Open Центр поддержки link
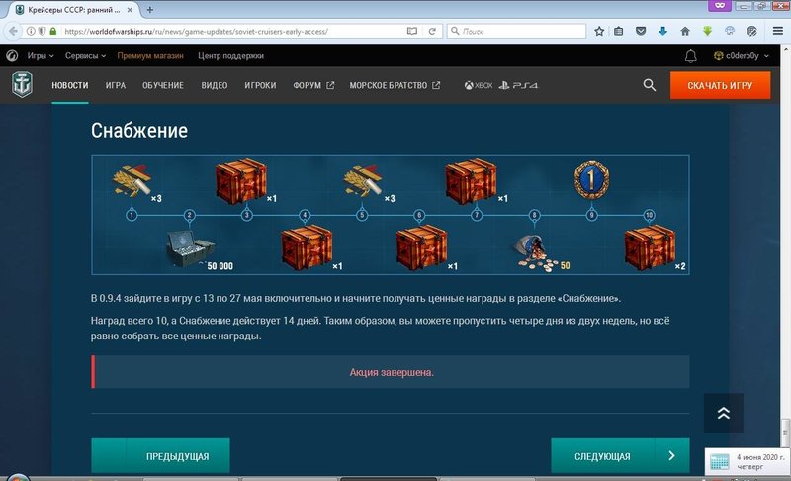This screenshot has width=791, height=481. coord(230,56)
